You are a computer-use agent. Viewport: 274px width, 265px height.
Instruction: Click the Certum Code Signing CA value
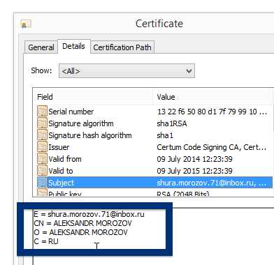(212, 147)
